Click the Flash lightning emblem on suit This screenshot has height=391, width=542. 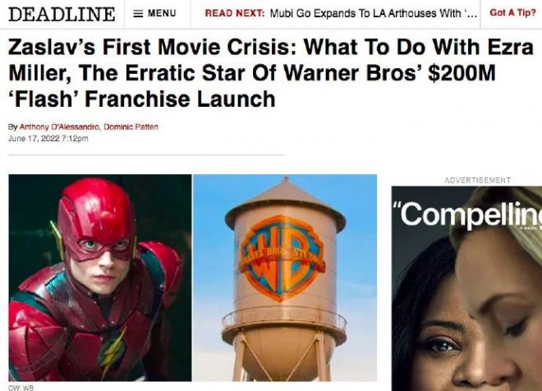pyautogui.click(x=111, y=352)
